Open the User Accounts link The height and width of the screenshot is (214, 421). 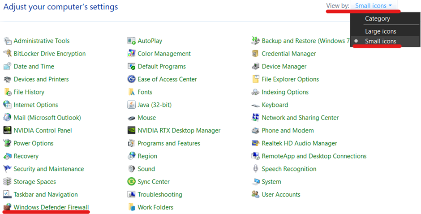point(281,194)
